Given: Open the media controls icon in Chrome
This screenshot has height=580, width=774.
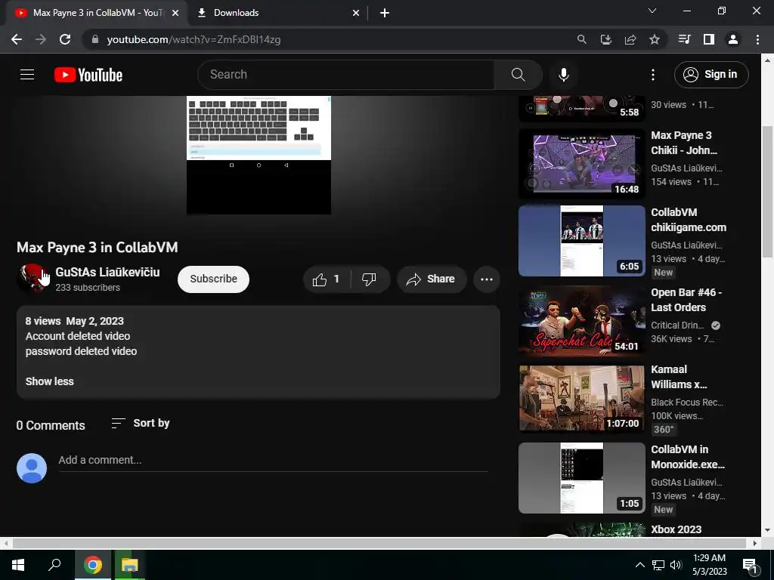Looking at the screenshot, I should [x=685, y=39].
